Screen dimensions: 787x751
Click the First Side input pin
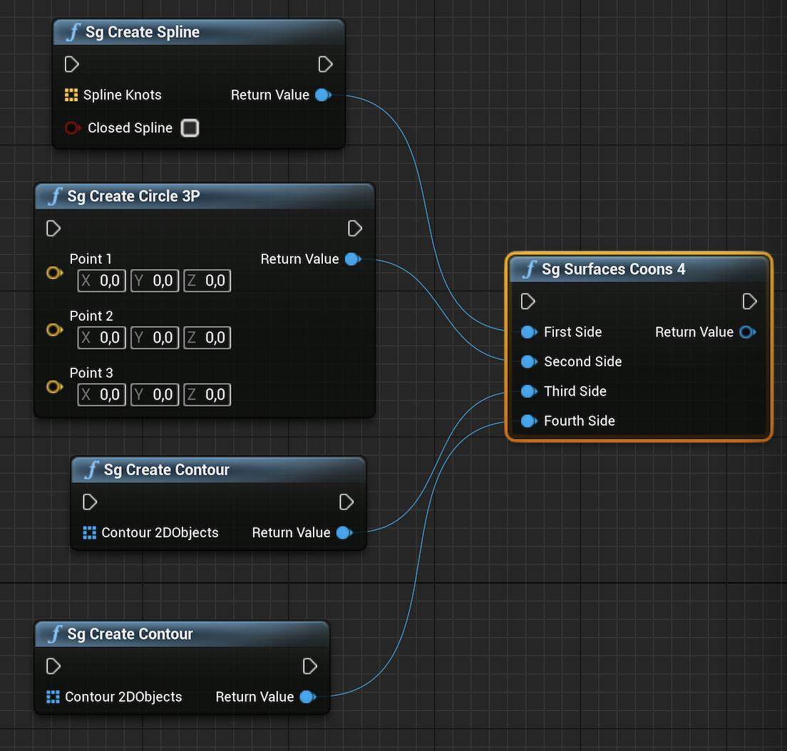coord(529,332)
